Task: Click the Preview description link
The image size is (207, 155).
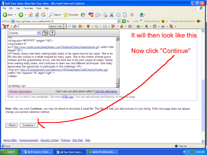Action: click(20, 91)
